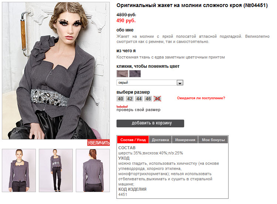The width and height of the screenshot is (277, 204).
Task: Click the УВЕЛИЧИТЬ enlarge button
Action: pyautogui.click(x=99, y=143)
